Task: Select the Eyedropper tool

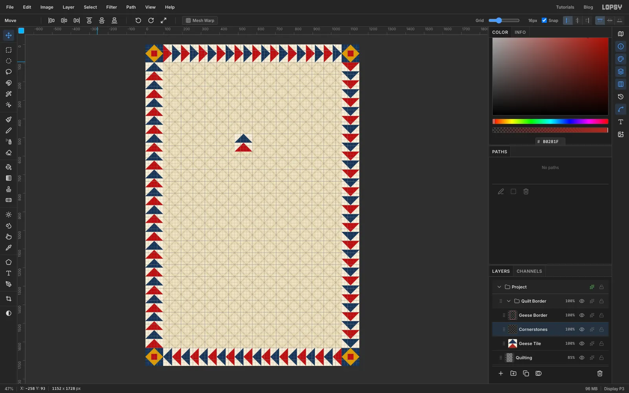Action: pyautogui.click(x=9, y=248)
